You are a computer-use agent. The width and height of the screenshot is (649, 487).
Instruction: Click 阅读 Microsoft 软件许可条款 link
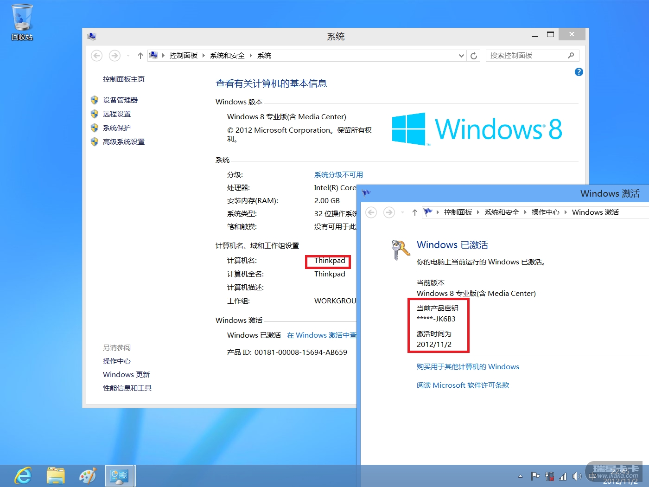point(463,385)
